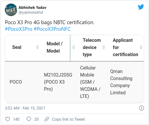The width and height of the screenshot is (149, 125).
Task: Click the Twitter bird logo icon
Action: point(141,7)
